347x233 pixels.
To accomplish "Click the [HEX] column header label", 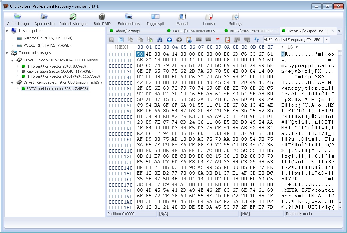I will click(121, 47).
